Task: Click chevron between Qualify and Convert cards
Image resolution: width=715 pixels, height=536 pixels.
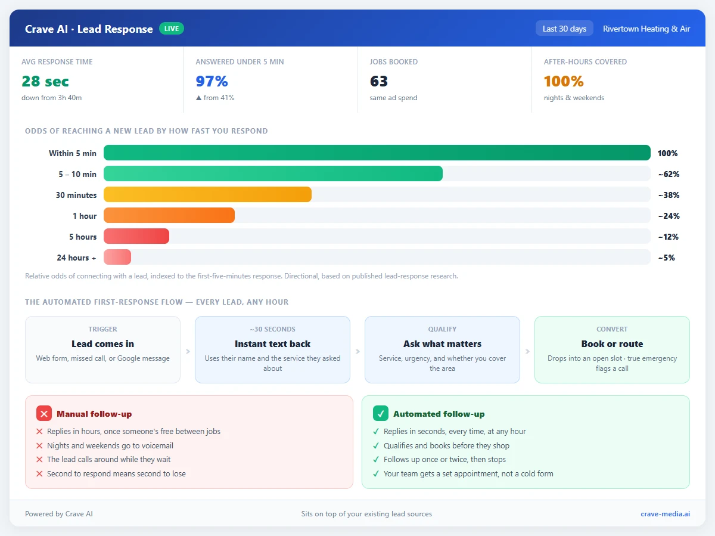Action: [x=527, y=351]
